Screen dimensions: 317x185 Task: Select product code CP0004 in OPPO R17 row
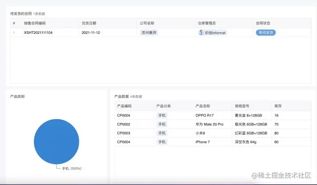pos(124,116)
